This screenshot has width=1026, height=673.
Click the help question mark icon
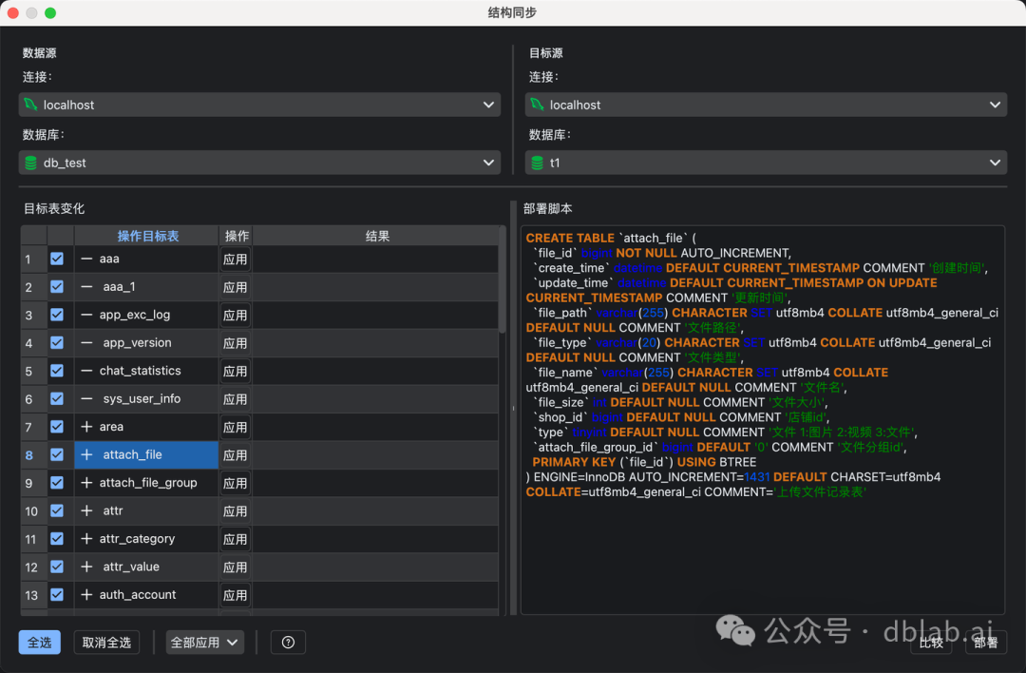tap(288, 643)
